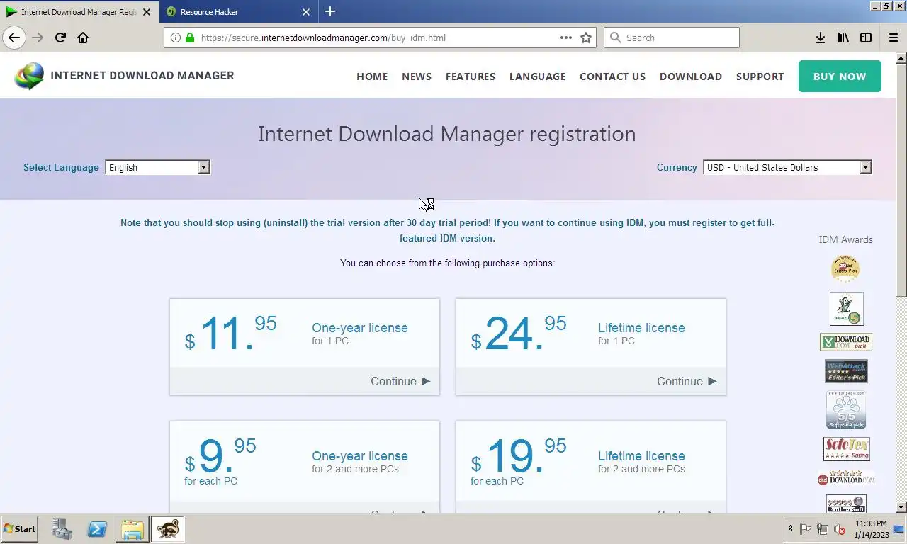
Task: Launch PowerShell from the taskbar
Action: 97,529
